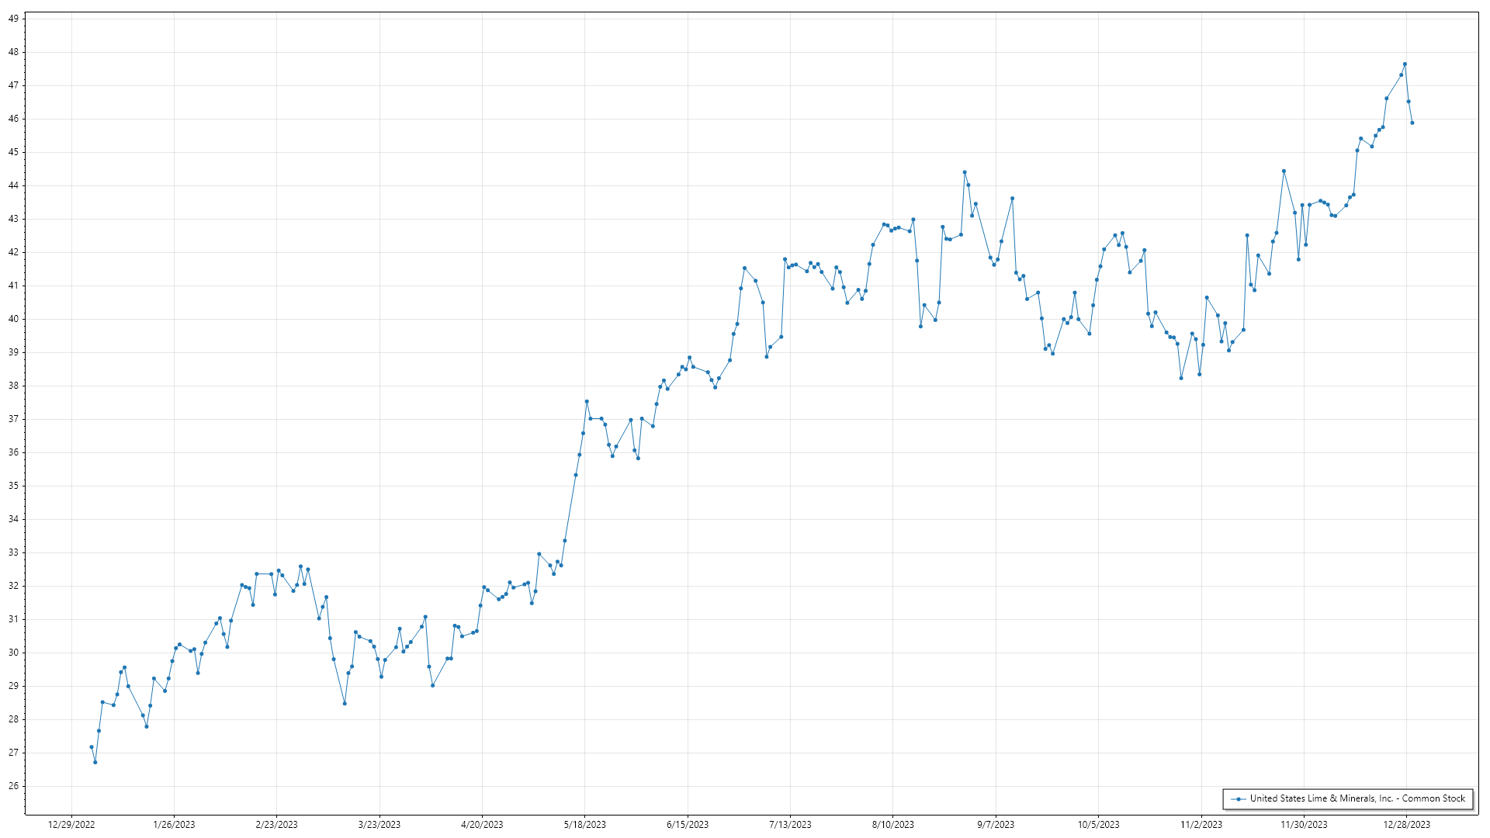Click the 12/28/2023 x-axis date label
Image resolution: width=1490 pixels, height=838 pixels.
(x=1407, y=825)
